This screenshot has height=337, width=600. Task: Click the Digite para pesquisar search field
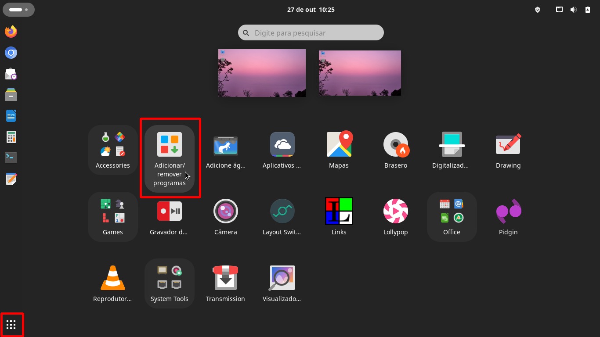311,33
